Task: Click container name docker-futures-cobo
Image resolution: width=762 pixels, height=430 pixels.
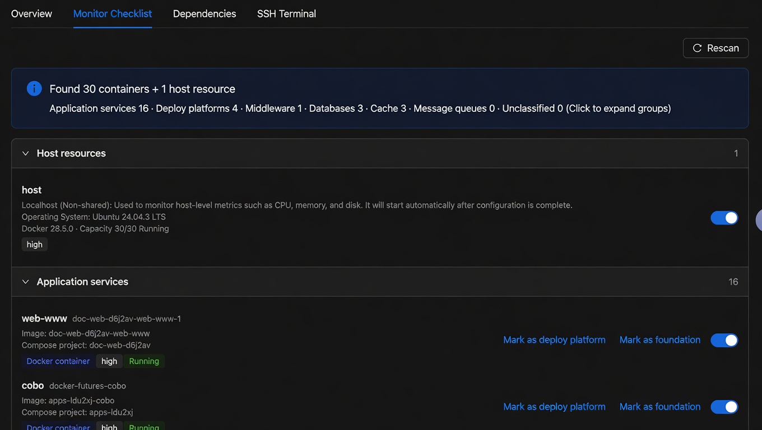Action: coord(87,386)
